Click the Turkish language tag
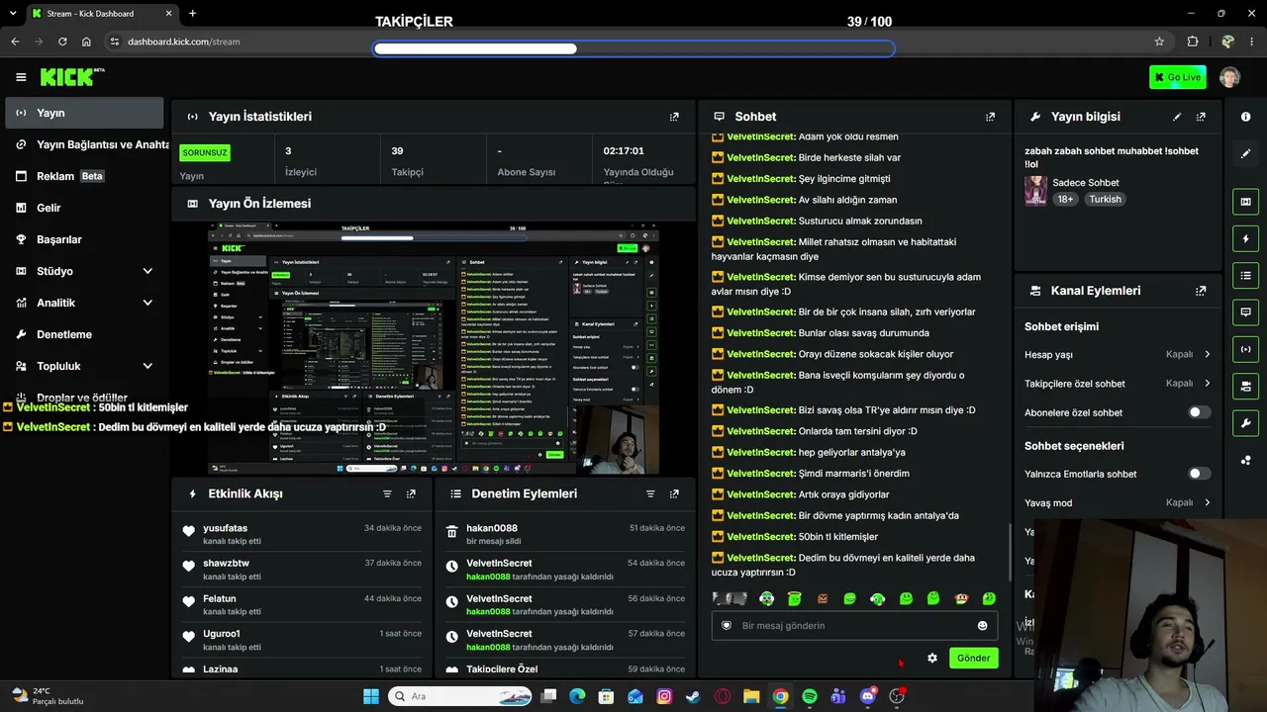The image size is (1267, 712). point(1105,199)
